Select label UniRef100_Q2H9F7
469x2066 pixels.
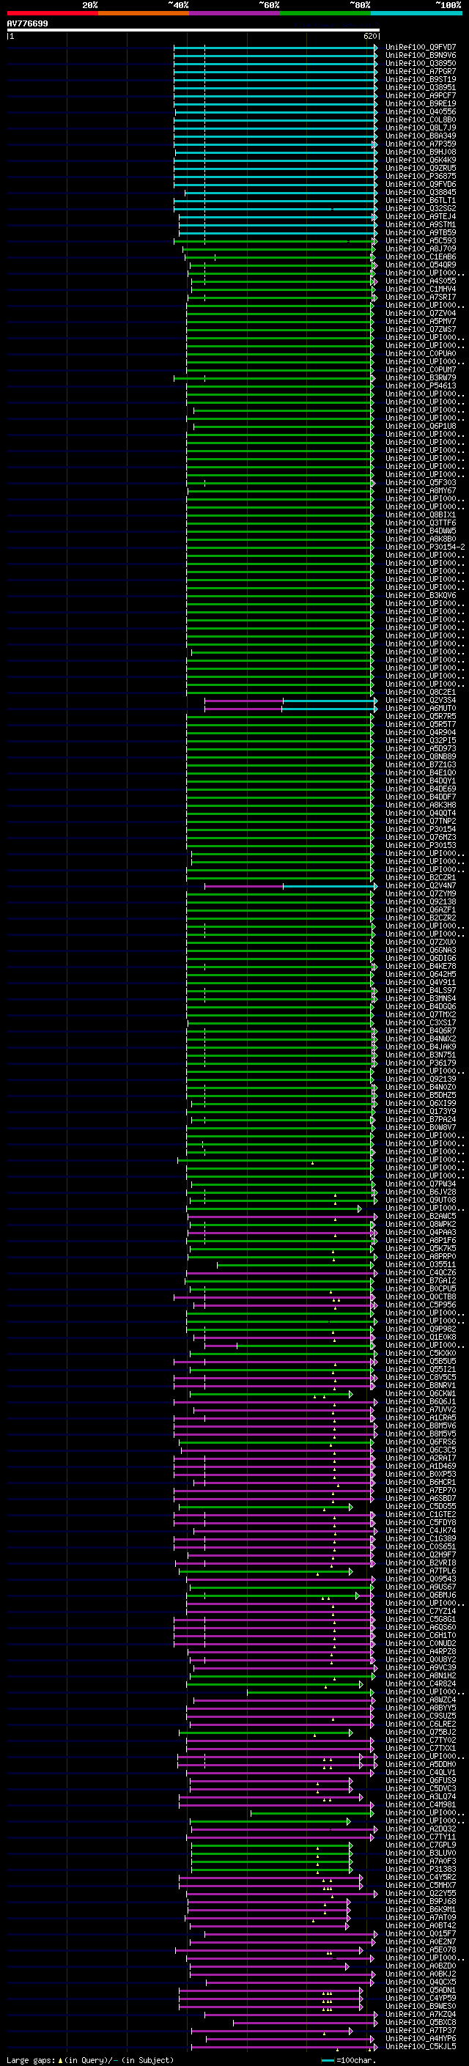tap(420, 1555)
